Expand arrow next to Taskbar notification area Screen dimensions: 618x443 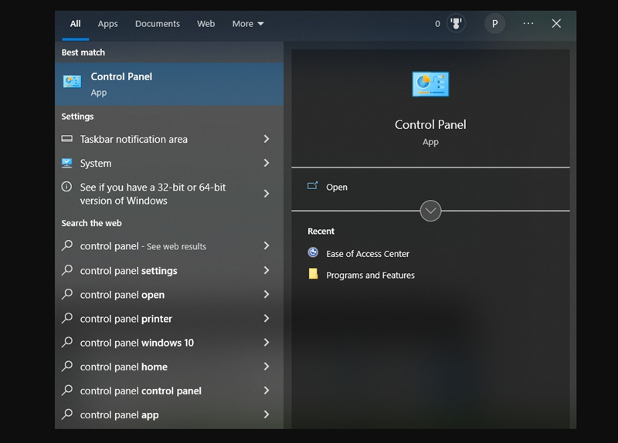(x=266, y=140)
